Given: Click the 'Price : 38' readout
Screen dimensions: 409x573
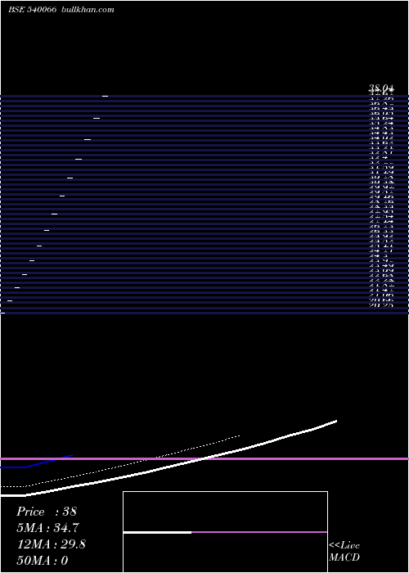Looking at the screenshot, I should [x=47, y=512].
